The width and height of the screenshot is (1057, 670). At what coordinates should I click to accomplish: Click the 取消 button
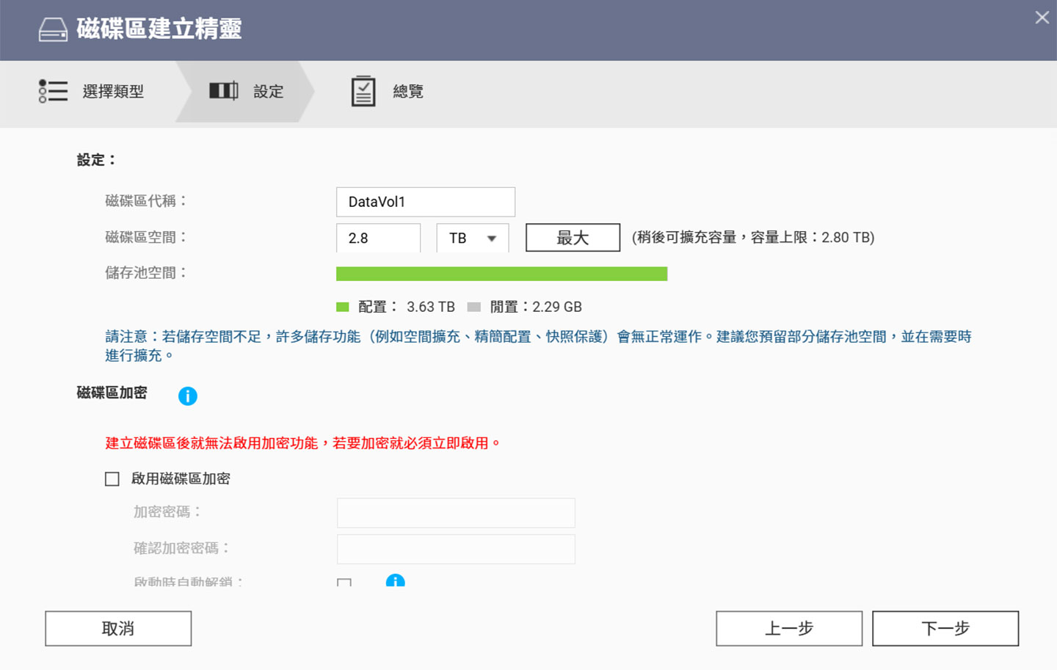pyautogui.click(x=118, y=629)
